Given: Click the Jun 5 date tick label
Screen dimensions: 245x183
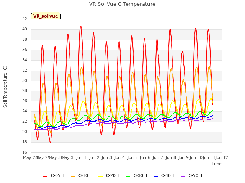Looking at the screenshot, I should (x=132, y=157).
